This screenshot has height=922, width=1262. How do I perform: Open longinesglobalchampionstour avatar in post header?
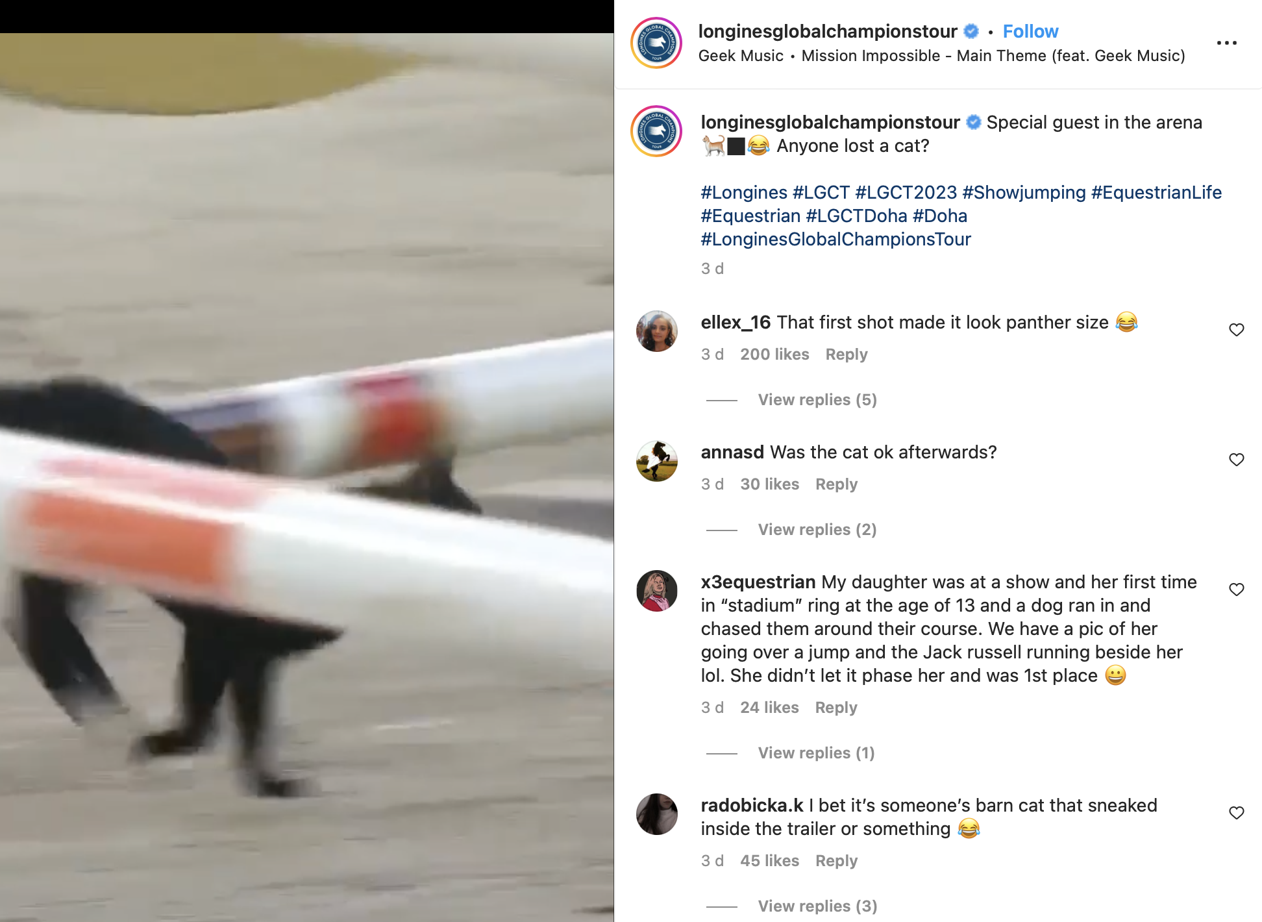coord(656,43)
